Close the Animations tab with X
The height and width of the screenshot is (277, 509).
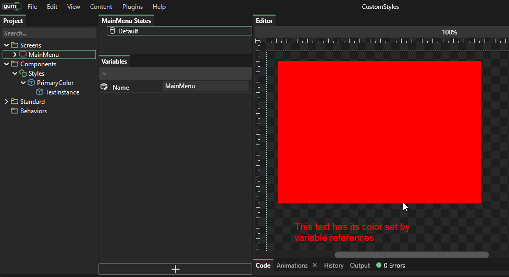click(x=315, y=266)
